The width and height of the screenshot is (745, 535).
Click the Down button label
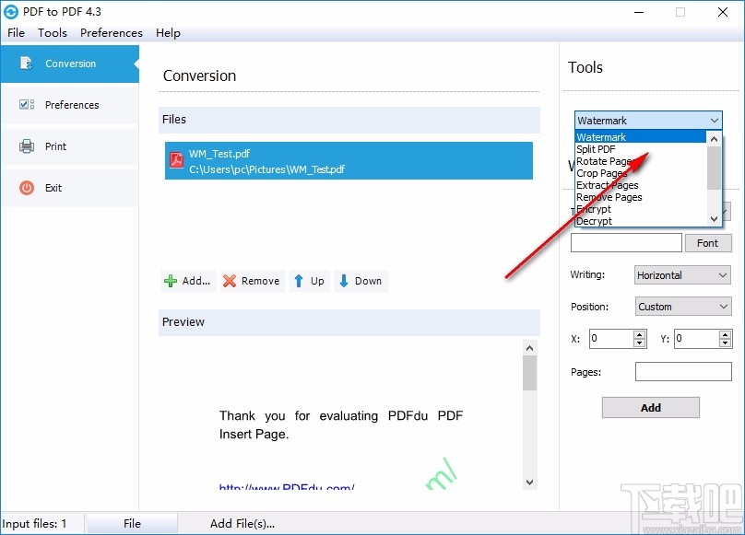coord(368,281)
